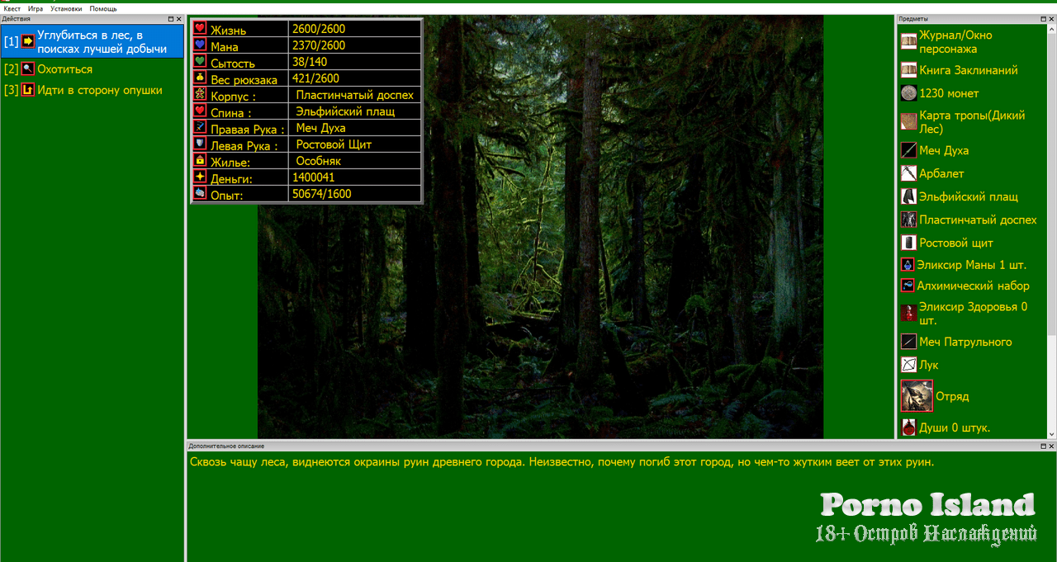Click the Лук bow icon
This screenshot has height=562, width=1057.
coord(908,365)
